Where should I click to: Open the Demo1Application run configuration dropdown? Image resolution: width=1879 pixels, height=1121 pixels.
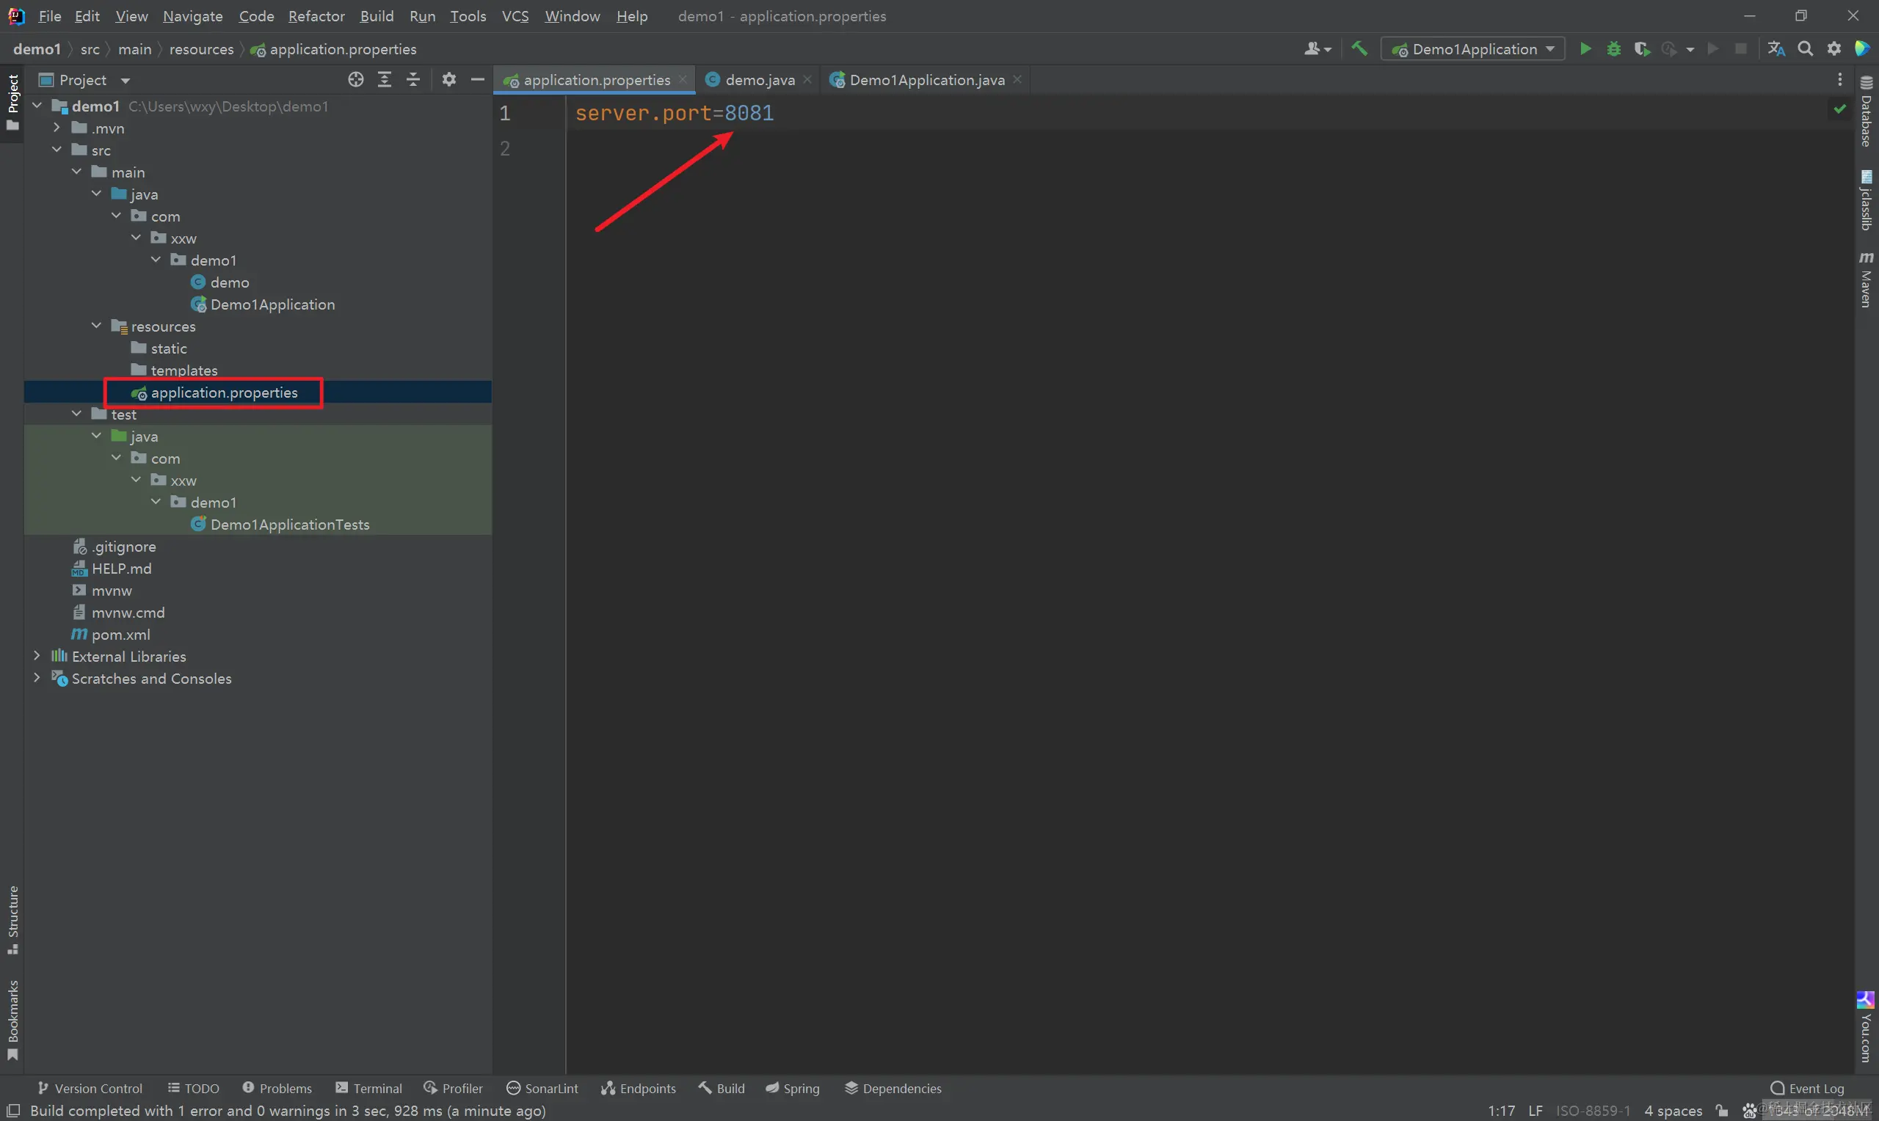pyautogui.click(x=1472, y=49)
